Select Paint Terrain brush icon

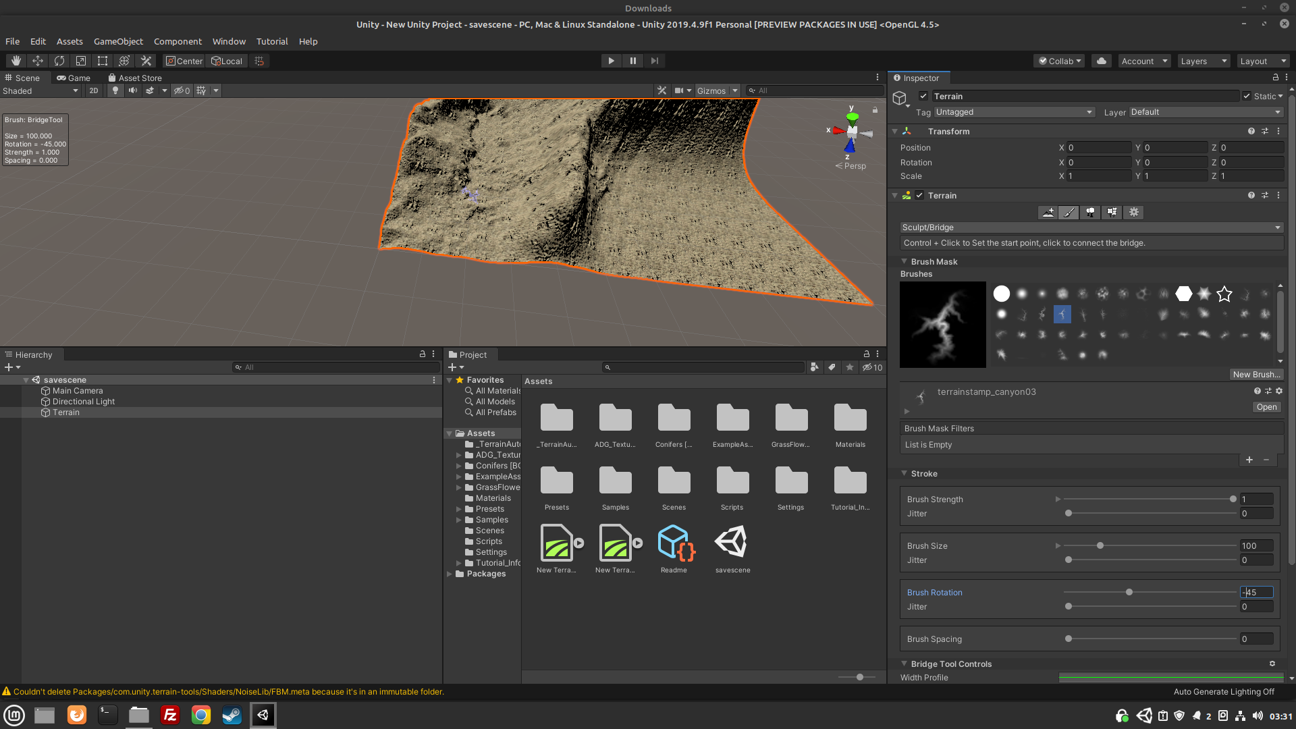pos(1069,213)
